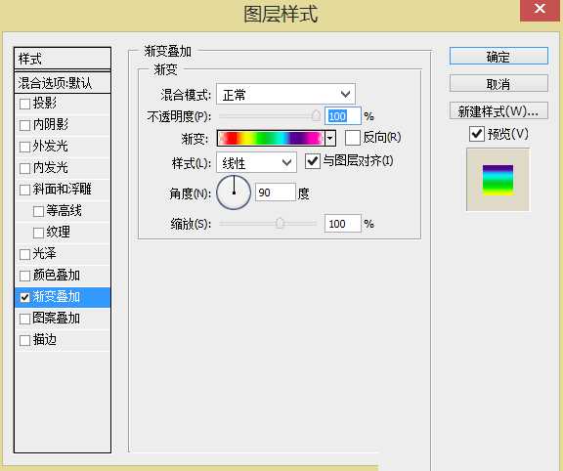The height and width of the screenshot is (471, 563).
Task: Click the gradient preview thumbnail
Action: 498,180
